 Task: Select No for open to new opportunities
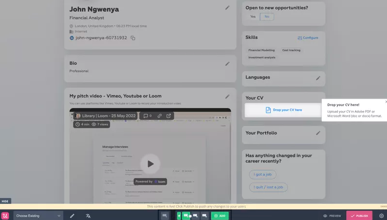267,17
